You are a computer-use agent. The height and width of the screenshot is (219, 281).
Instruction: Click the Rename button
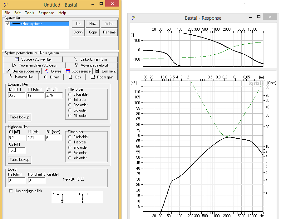[x=109, y=32]
